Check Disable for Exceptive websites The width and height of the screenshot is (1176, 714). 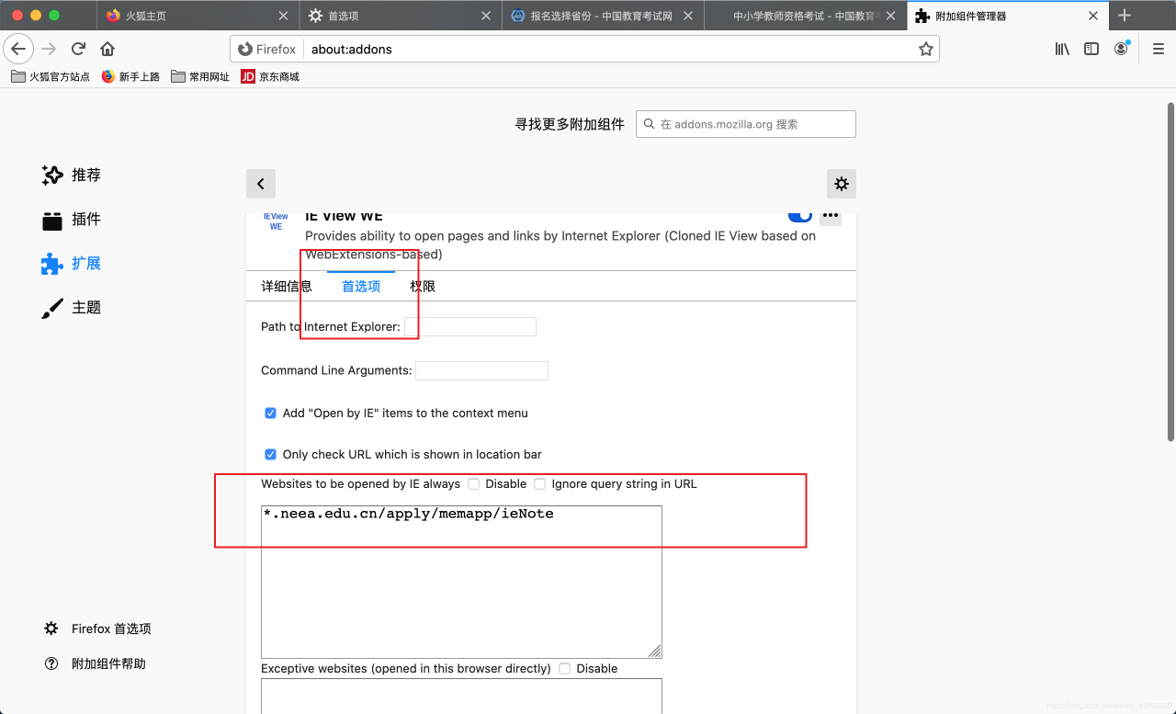point(564,669)
